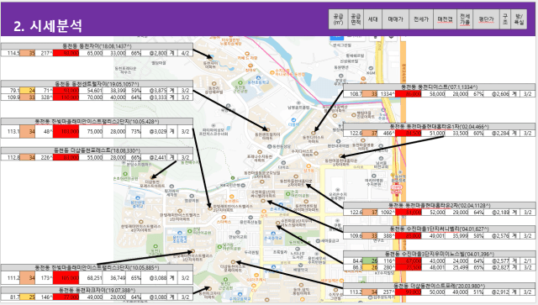Image resolution: width=538 pixels, height=305 pixels.
Task: Select the 매매가 legend header cell
Action: tap(396, 19)
